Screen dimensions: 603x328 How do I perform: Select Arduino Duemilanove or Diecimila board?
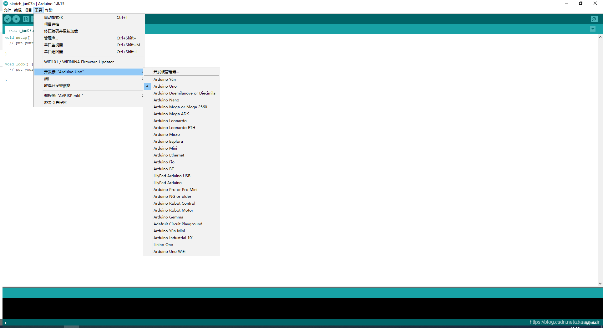pos(181,93)
